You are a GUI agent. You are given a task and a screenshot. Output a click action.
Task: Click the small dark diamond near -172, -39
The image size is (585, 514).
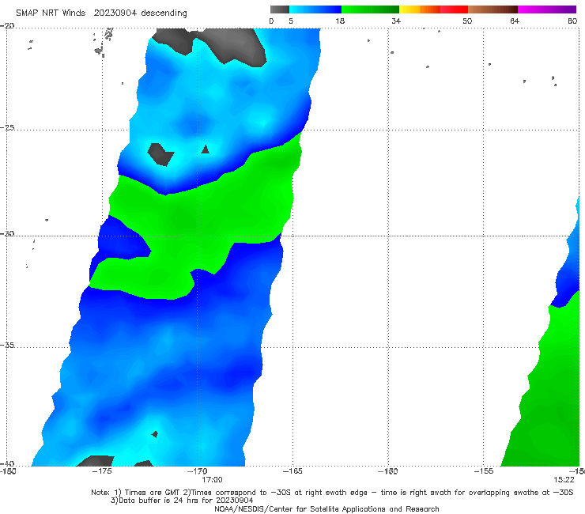pyautogui.click(x=155, y=434)
